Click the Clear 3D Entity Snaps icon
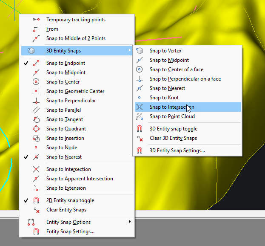Viewport: 265px width, 246px height. pos(140,138)
